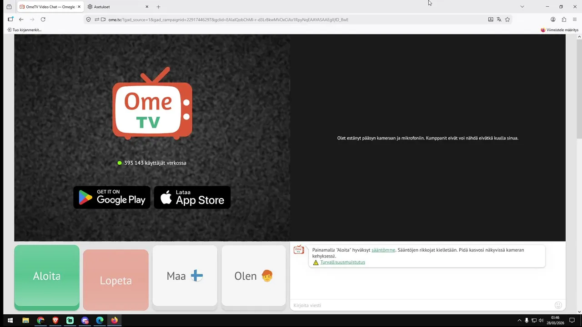Screen dimensions: 582x327
Task: Open the Firefox application menu
Action: 575,20
